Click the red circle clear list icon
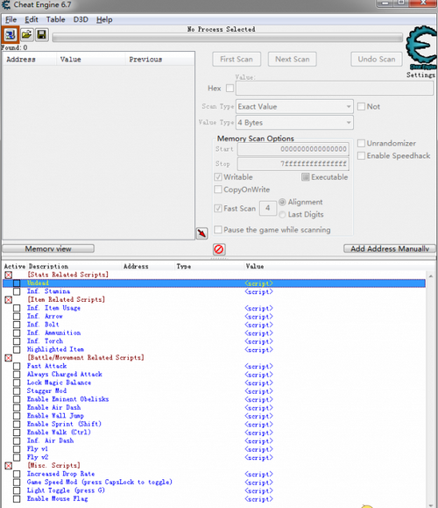Viewport: 438px width, 508px height. (x=219, y=249)
